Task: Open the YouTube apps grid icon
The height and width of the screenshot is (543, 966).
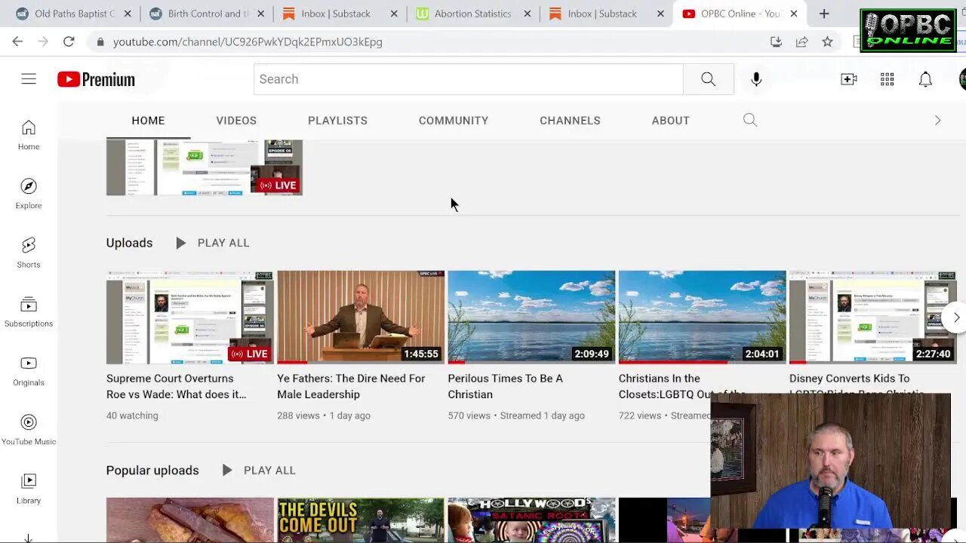Action: coord(888,79)
